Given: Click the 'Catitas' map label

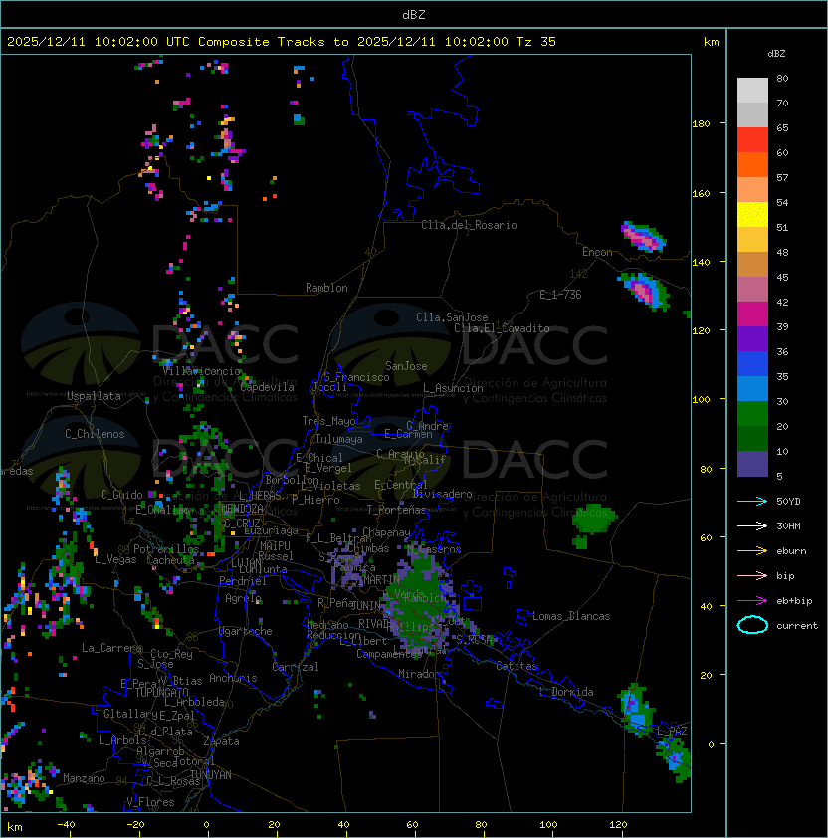Looking at the screenshot, I should click(x=517, y=666).
